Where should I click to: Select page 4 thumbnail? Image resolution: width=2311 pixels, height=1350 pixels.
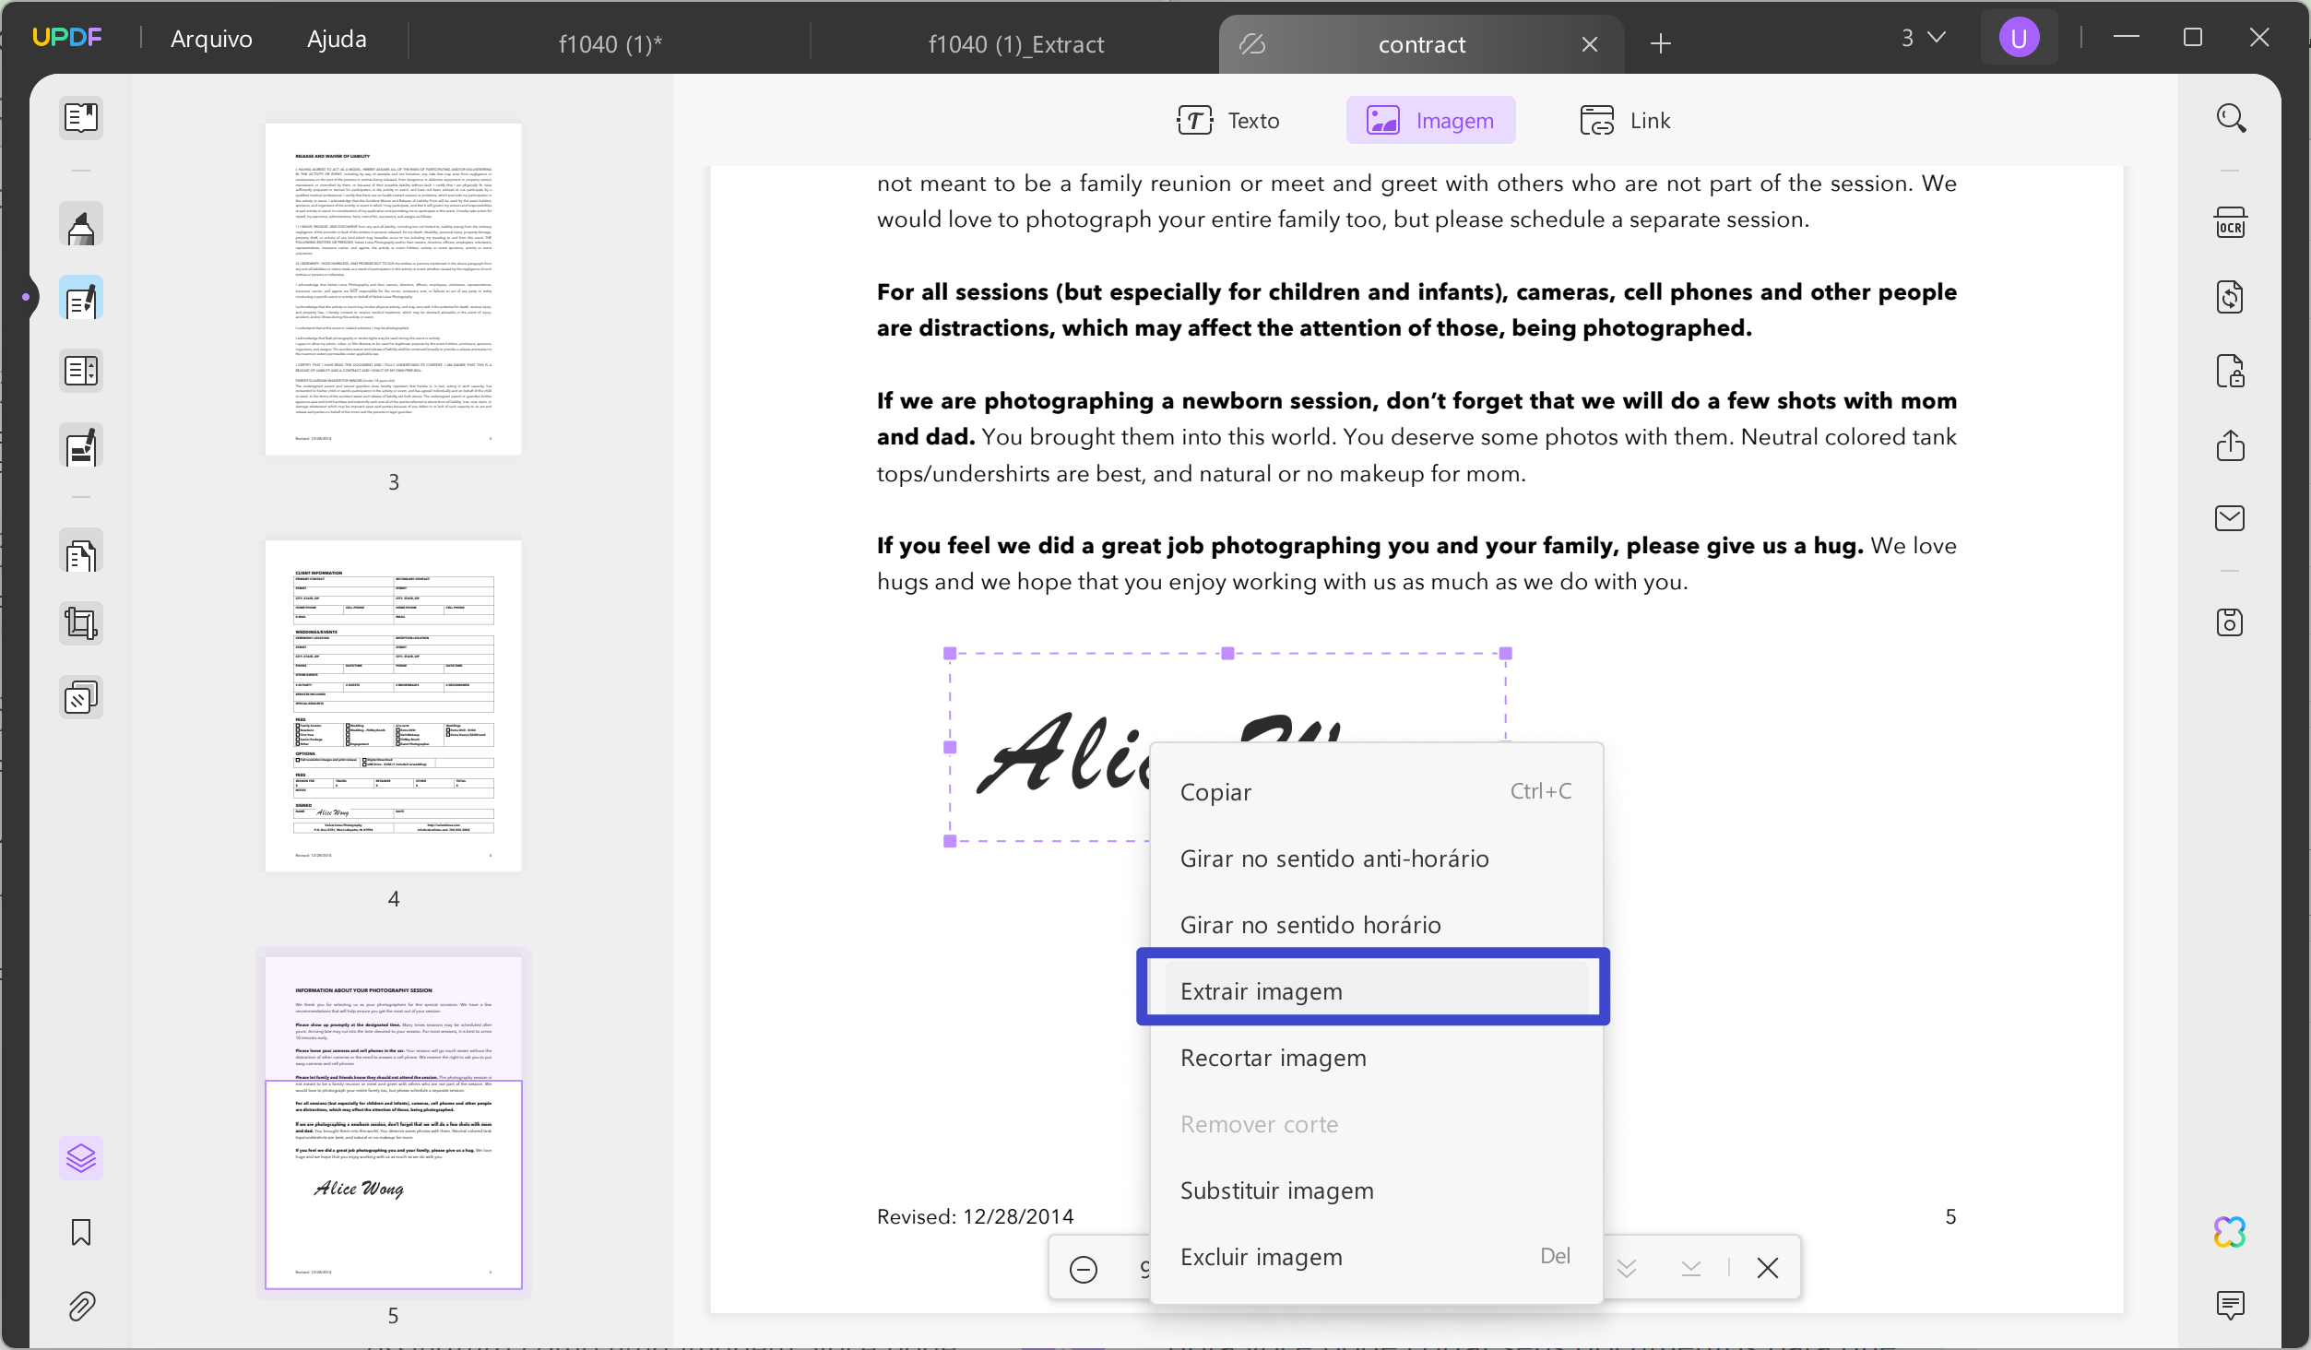pos(394,706)
